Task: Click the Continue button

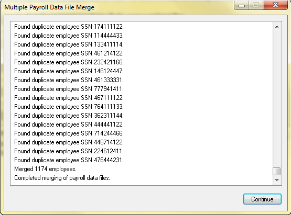Action: [x=262, y=199]
